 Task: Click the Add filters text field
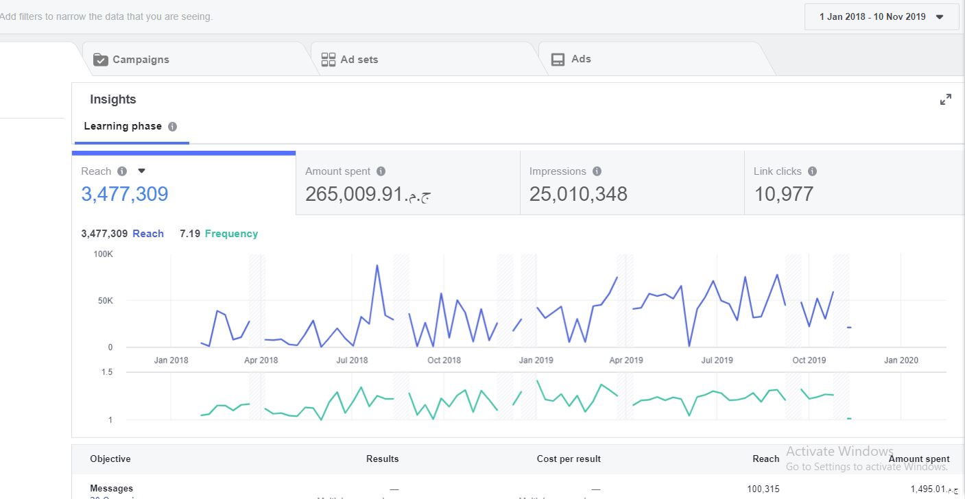click(106, 16)
